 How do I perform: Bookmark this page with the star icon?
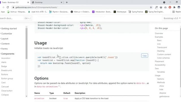151,7
